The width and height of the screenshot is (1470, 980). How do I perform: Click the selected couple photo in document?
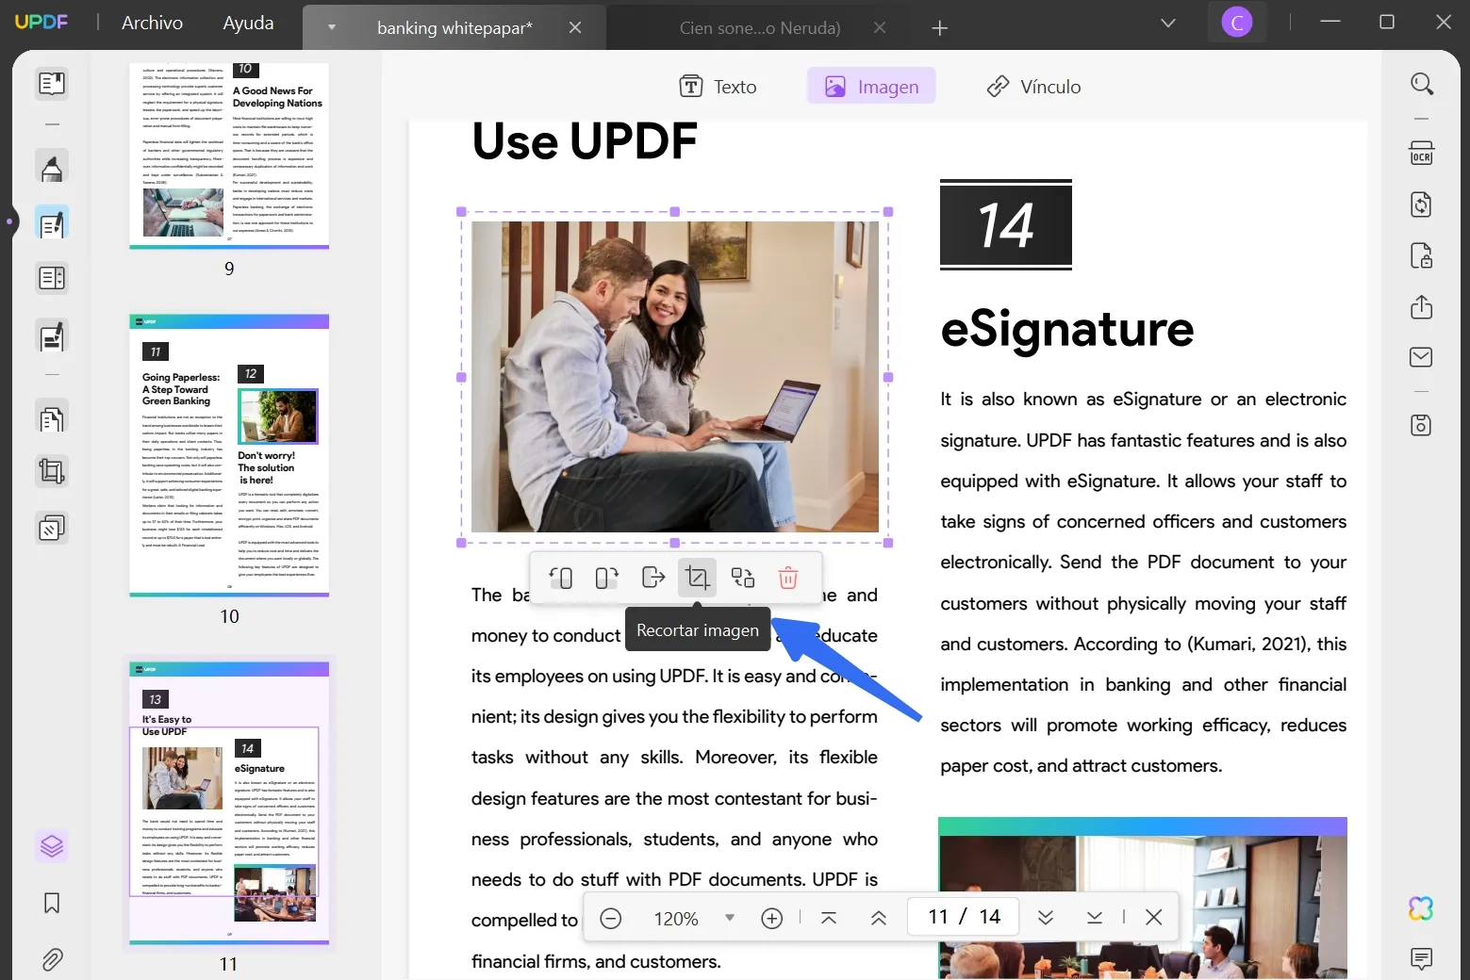pyautogui.click(x=675, y=377)
